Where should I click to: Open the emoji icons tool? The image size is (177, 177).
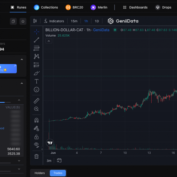[x=36, y=90]
